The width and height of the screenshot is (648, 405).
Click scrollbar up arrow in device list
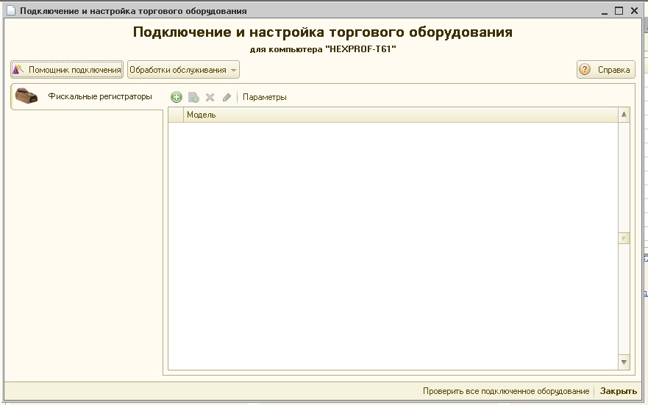tap(624, 115)
